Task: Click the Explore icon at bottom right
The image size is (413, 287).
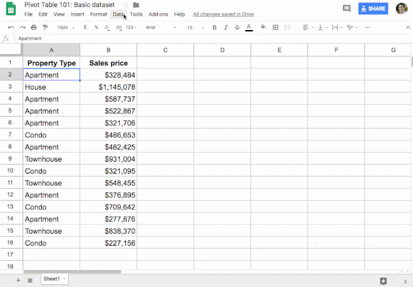Action: [x=383, y=280]
